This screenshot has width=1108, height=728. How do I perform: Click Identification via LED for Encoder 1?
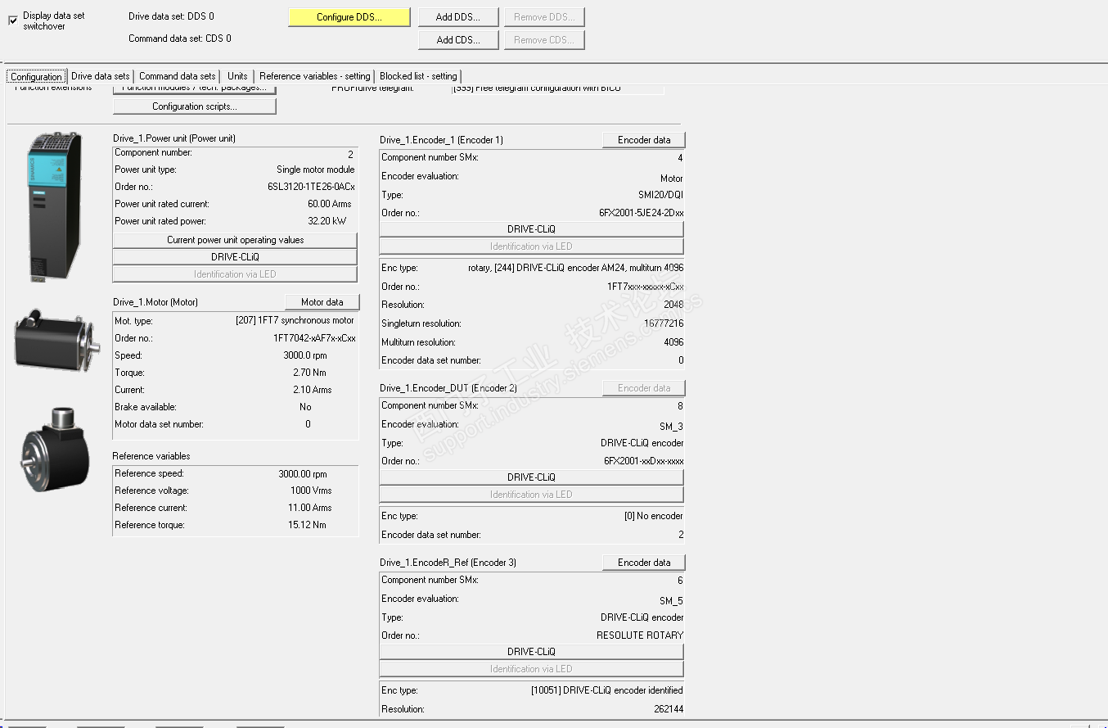pos(532,246)
